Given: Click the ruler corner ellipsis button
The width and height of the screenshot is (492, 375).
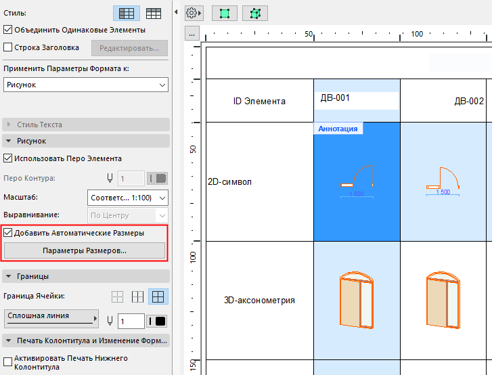Looking at the screenshot, I should click(x=192, y=34).
